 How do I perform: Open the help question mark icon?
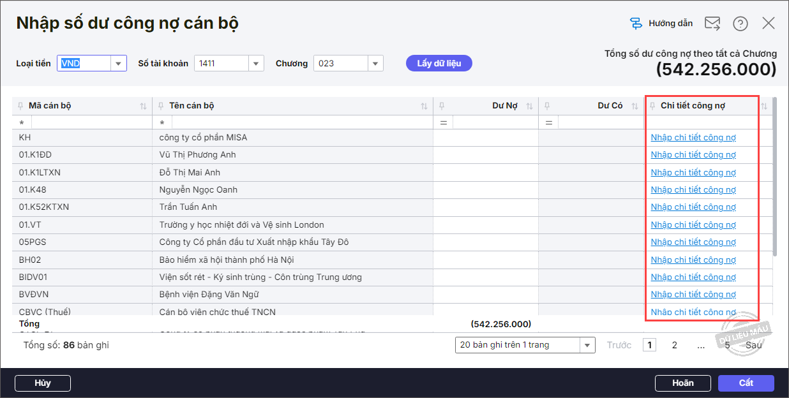click(740, 24)
